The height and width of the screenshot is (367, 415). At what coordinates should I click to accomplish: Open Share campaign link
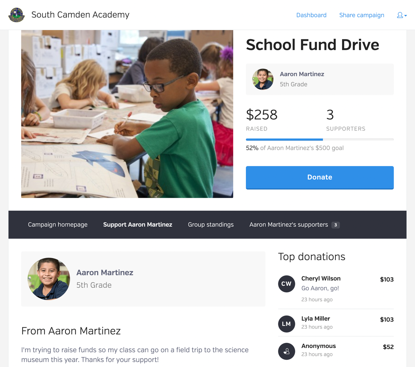[362, 15]
